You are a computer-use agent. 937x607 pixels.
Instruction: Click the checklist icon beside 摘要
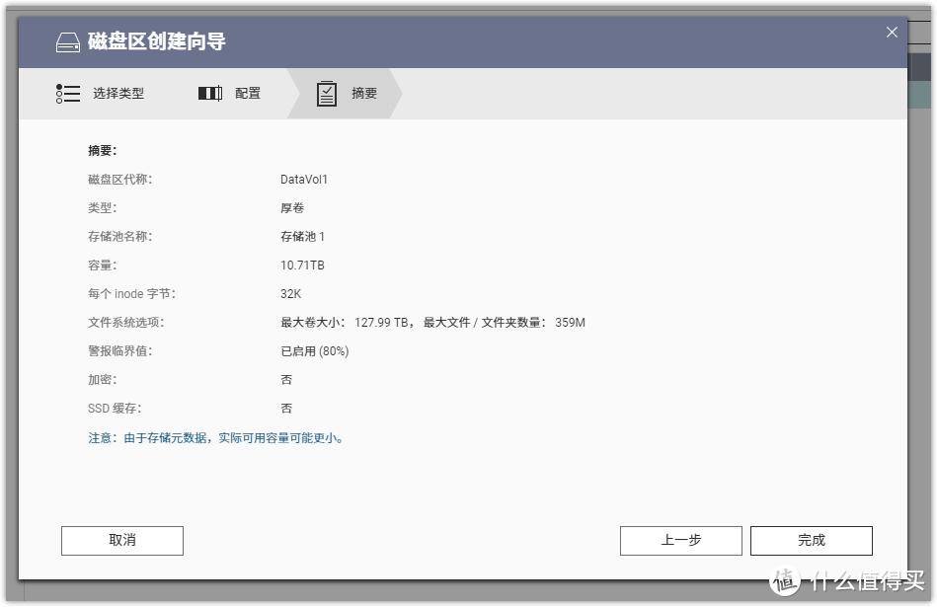click(327, 93)
